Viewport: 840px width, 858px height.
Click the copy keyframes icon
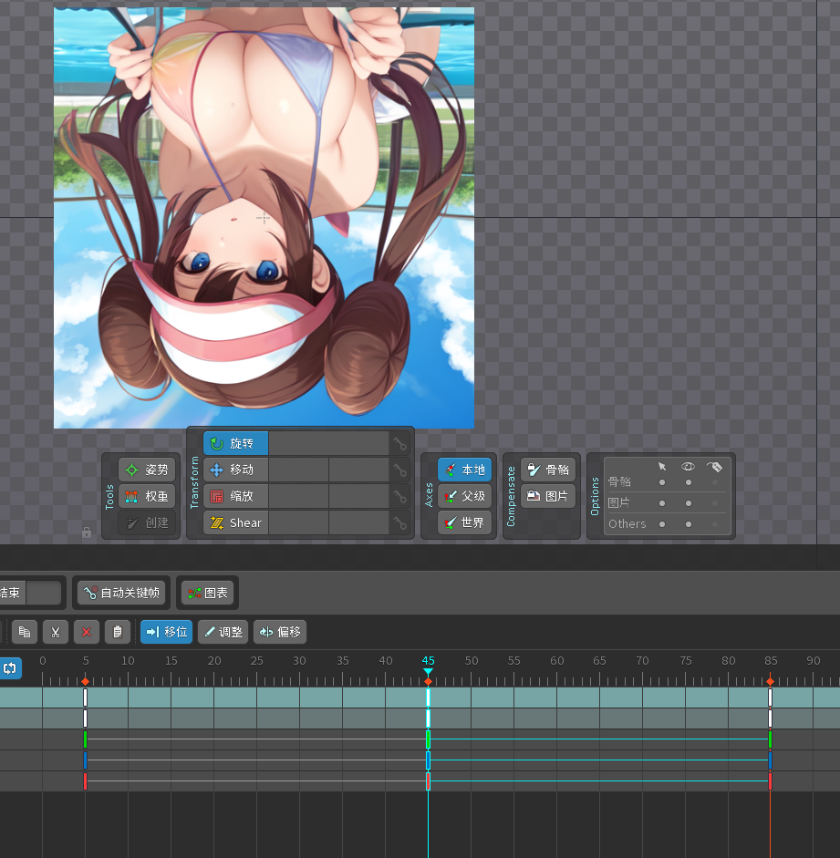tap(25, 632)
